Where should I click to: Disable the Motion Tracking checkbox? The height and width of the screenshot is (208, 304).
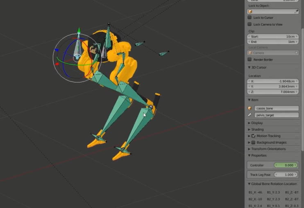(253, 136)
